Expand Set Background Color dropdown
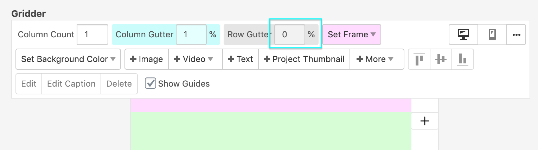The image size is (538, 150). tap(68, 59)
